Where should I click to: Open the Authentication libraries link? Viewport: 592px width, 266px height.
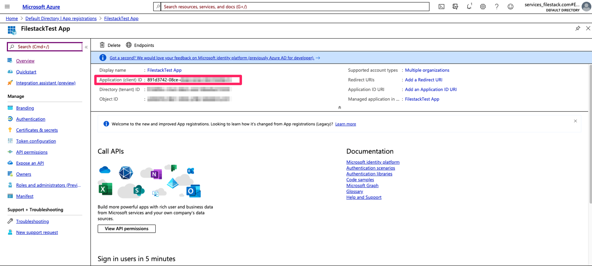pos(369,174)
